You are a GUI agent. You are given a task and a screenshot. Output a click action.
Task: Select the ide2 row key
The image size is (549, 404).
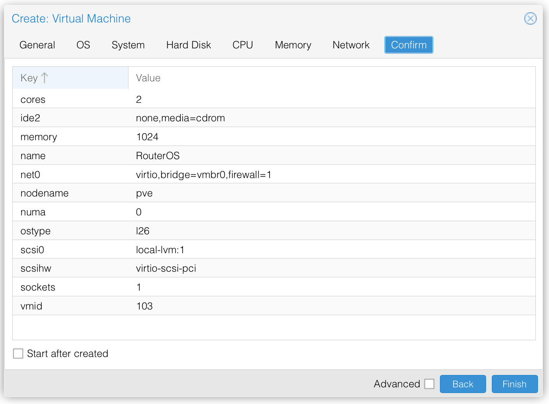coord(30,118)
